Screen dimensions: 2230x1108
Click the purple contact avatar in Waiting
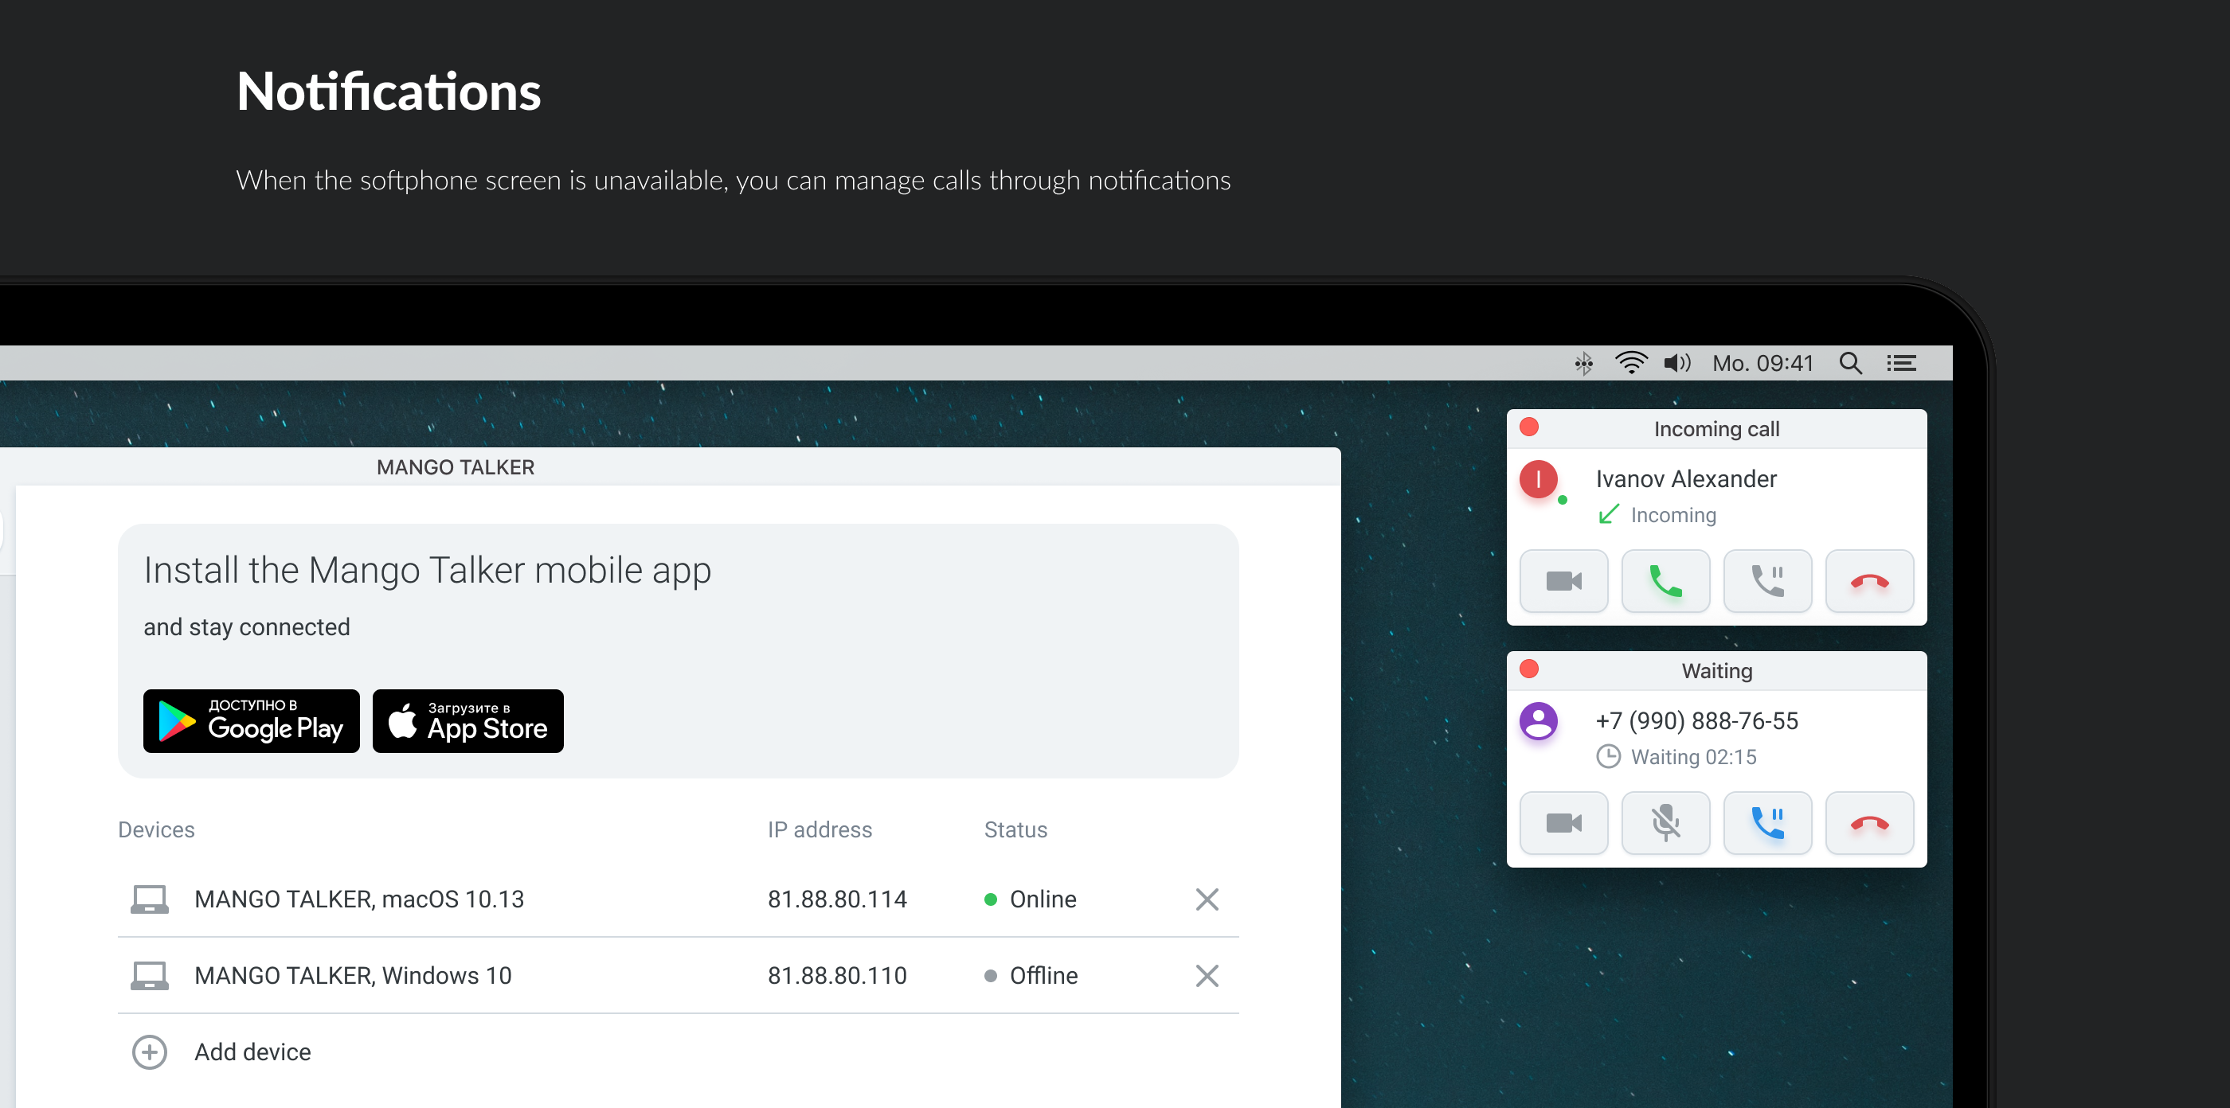(1539, 722)
